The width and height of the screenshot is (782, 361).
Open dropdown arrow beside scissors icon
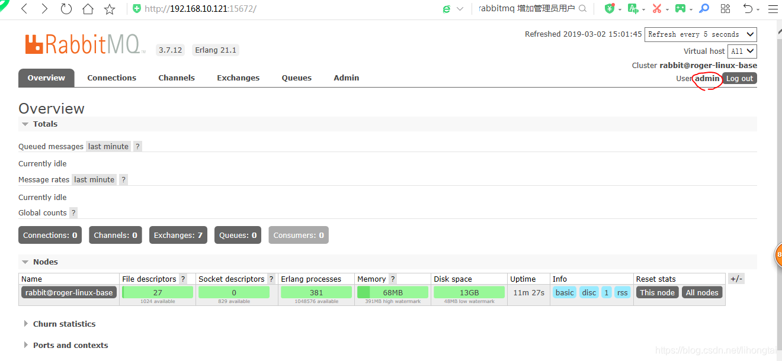click(x=667, y=9)
